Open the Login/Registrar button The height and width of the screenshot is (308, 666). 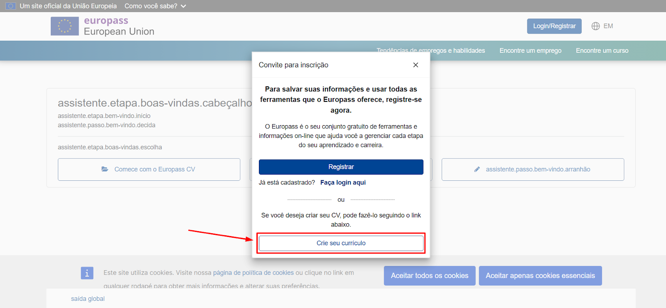point(554,26)
